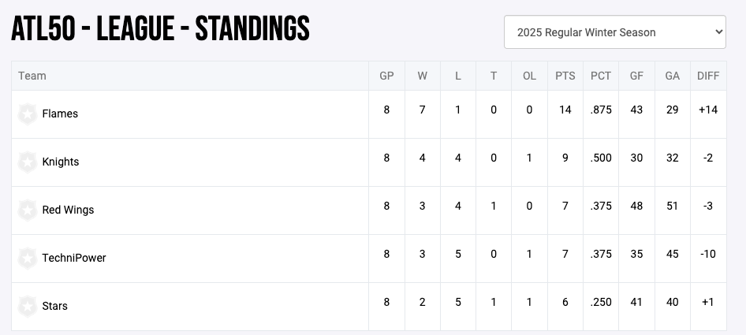Click the Flames team logo icon
This screenshot has width=746, height=335.
pyautogui.click(x=28, y=114)
